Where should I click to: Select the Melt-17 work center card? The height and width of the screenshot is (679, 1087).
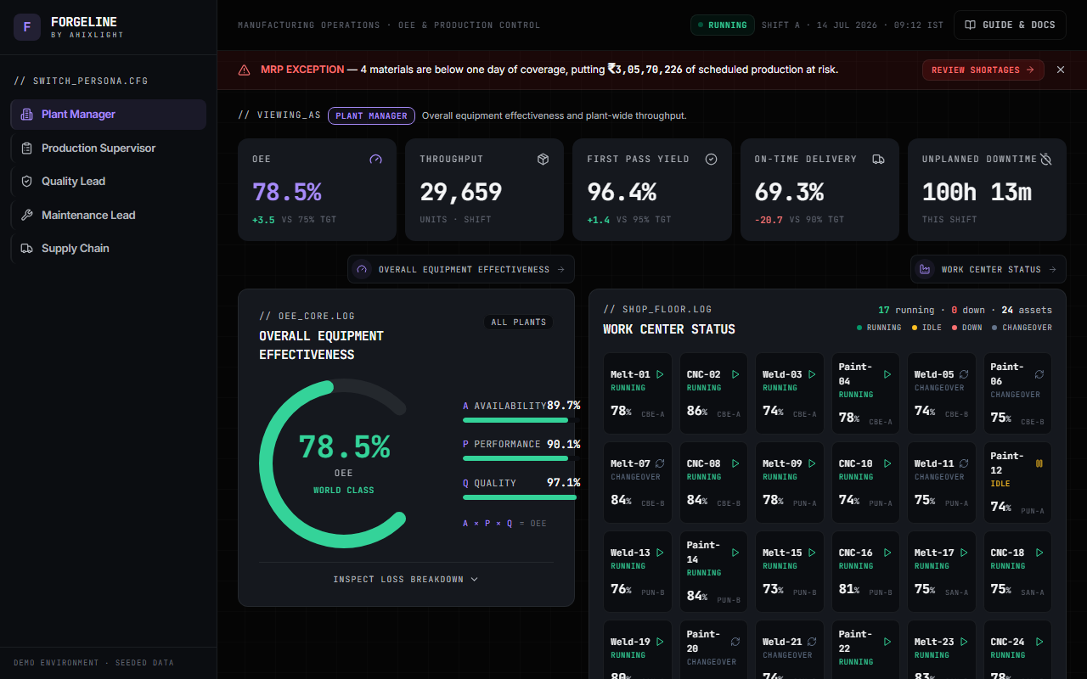942,571
